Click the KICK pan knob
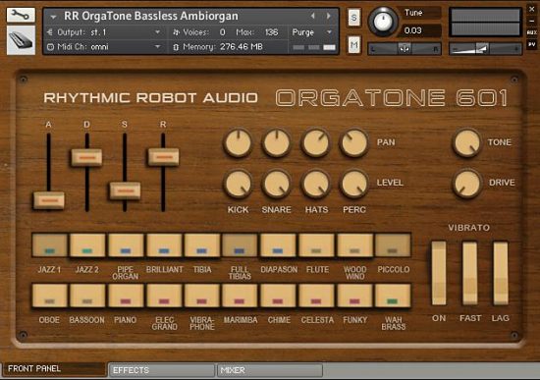This screenshot has width=540, height=380. pos(238,142)
